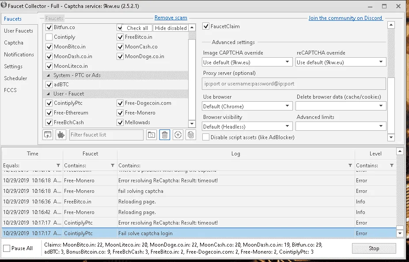Click the Faucet Collector title bar app icon
Viewport: 409px width, 262px height.
(x=4, y=5)
